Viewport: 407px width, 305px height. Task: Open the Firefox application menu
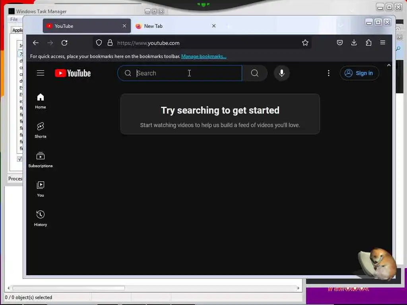(383, 42)
